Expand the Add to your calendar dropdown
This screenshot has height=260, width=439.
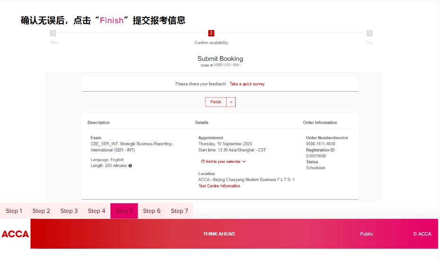click(x=223, y=161)
